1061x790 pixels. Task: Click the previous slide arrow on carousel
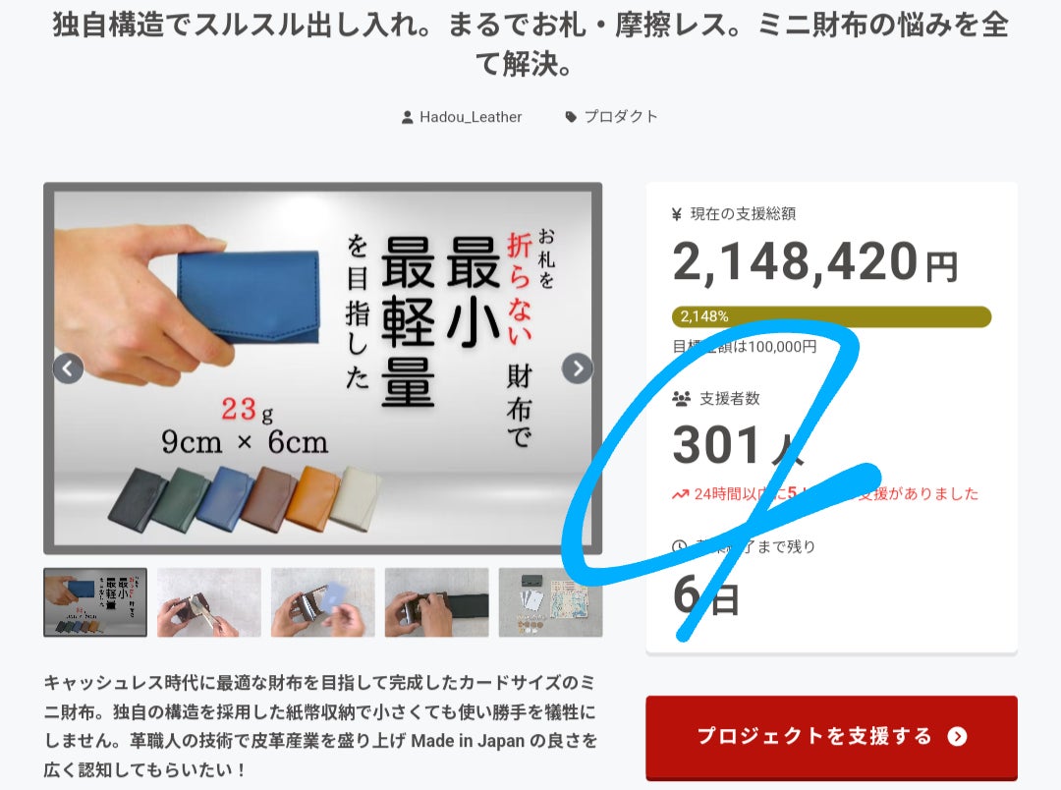[69, 368]
